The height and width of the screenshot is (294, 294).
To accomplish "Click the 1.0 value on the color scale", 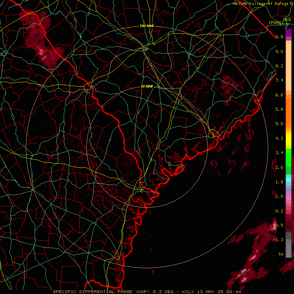I will (279, 196).
